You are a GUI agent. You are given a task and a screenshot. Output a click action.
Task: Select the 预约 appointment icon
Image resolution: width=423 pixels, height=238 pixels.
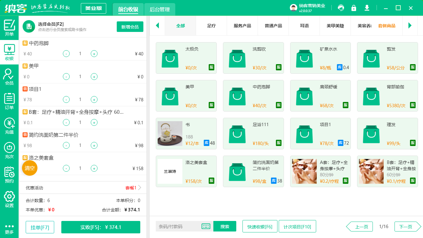tap(9, 174)
